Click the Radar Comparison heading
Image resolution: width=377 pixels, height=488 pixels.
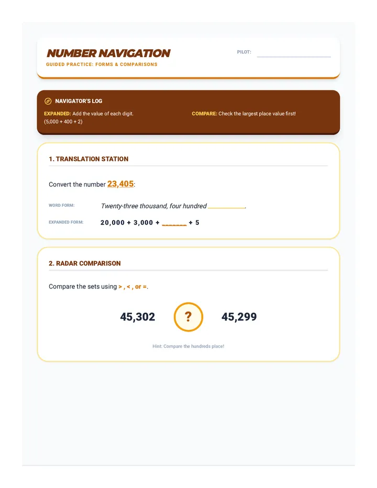pyautogui.click(x=85, y=263)
